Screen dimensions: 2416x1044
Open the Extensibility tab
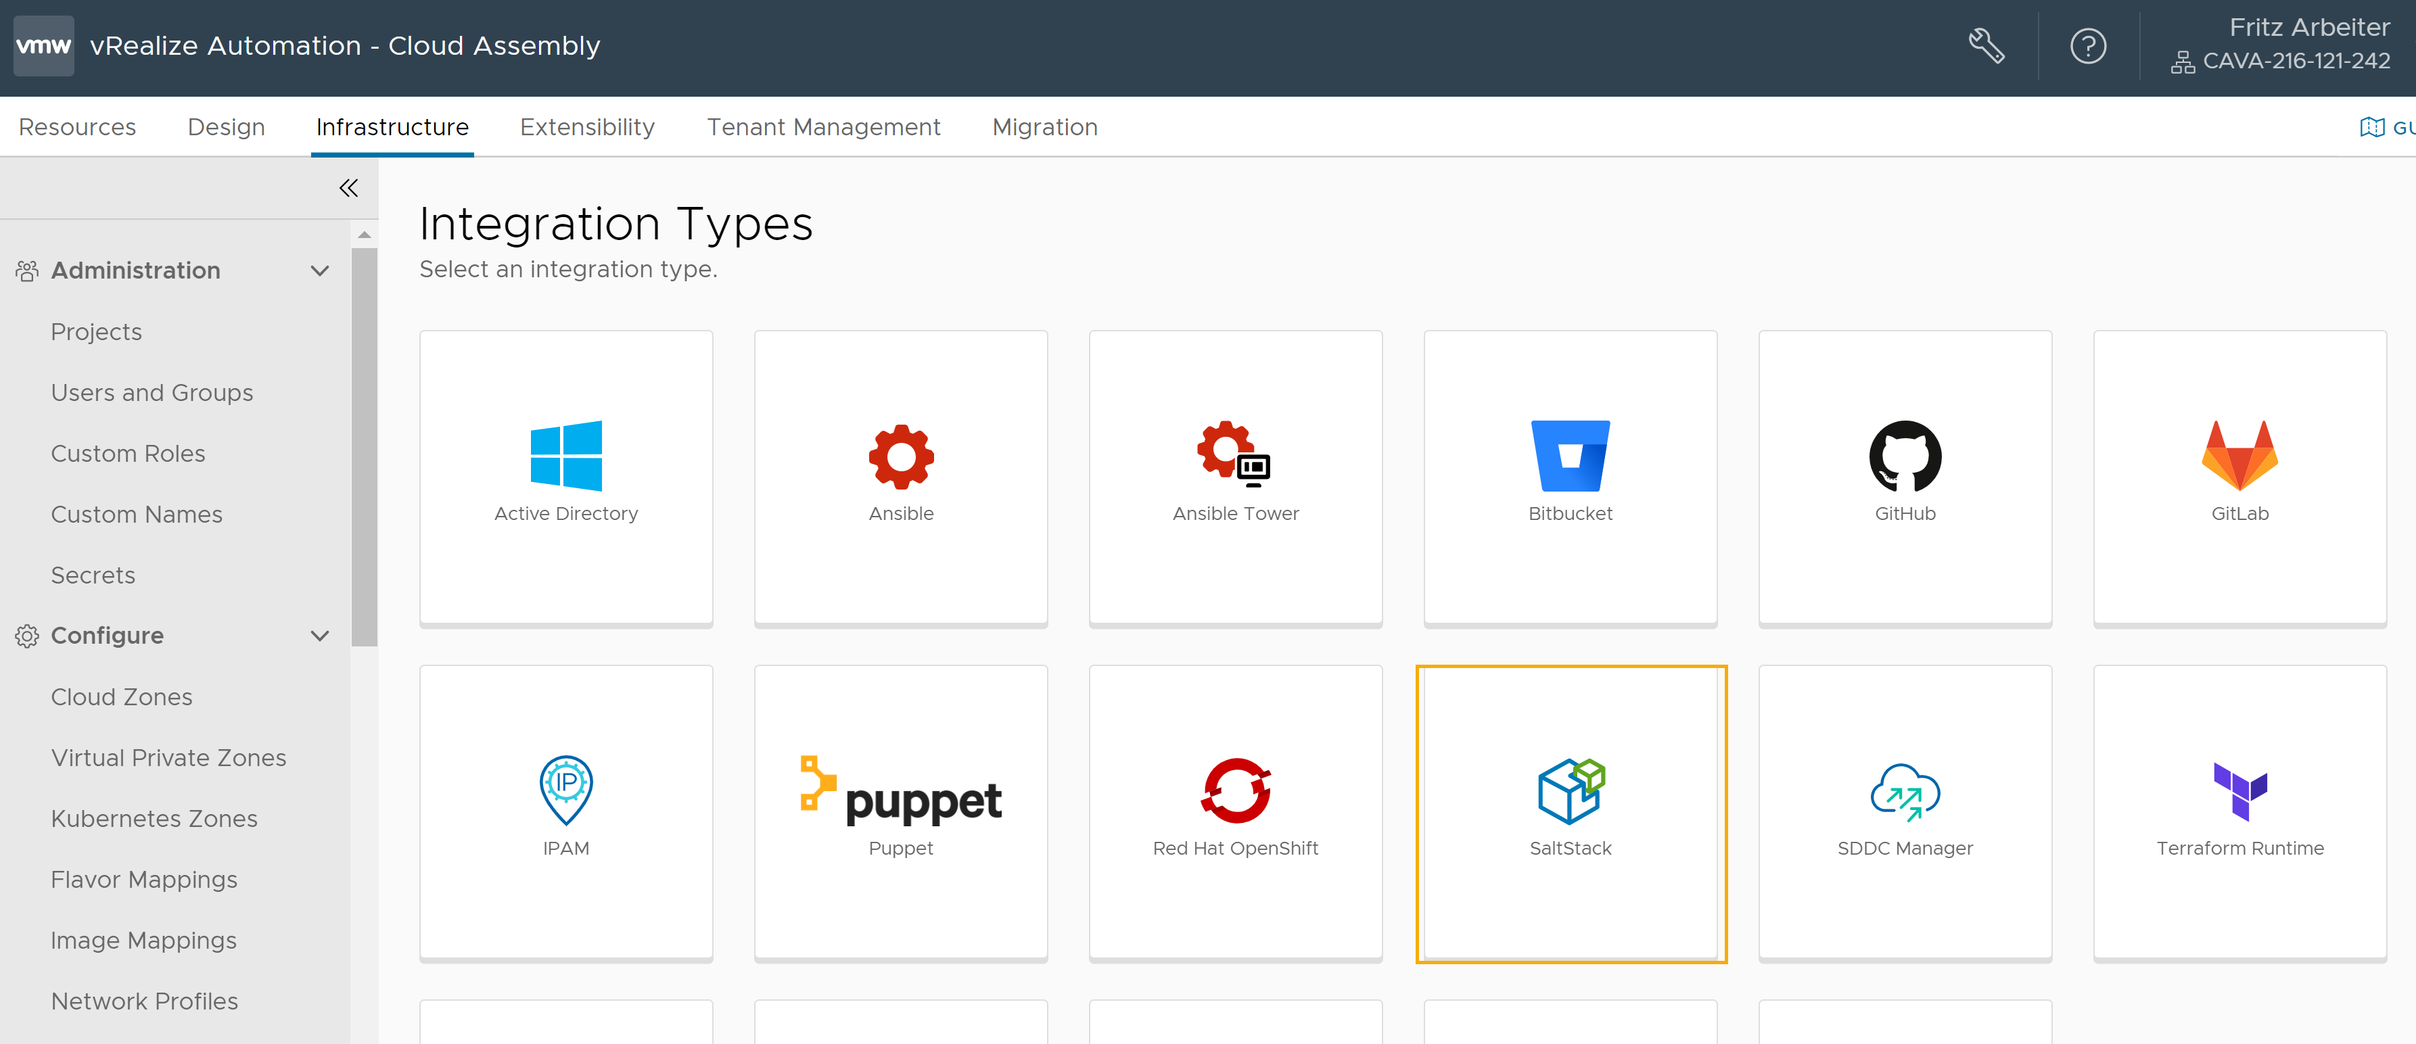[588, 126]
